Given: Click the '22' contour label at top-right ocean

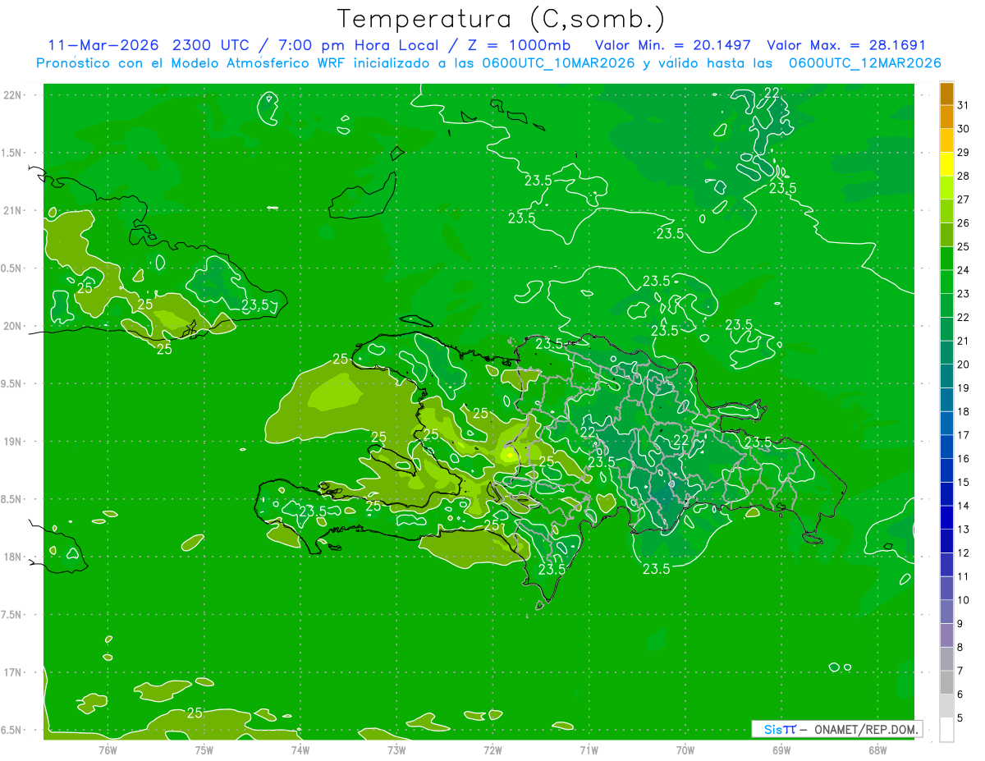Looking at the screenshot, I should 772,92.
